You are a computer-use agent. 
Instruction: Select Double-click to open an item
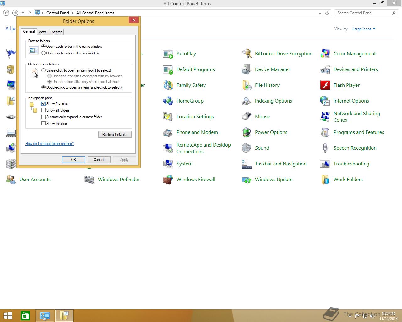[x=44, y=87]
